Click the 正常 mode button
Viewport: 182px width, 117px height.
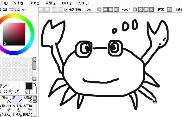pyautogui.click(x=161, y=10)
